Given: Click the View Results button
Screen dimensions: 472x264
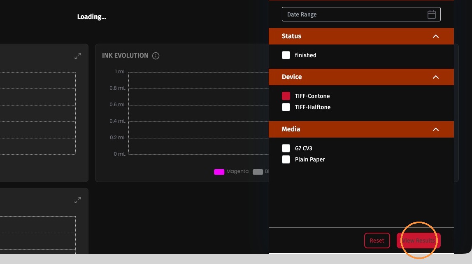Looking at the screenshot, I should click(x=419, y=241).
